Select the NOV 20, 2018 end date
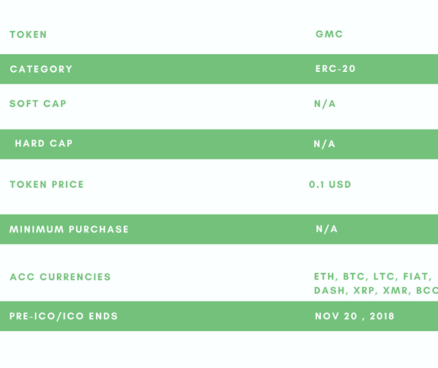This screenshot has width=438, height=368. tap(355, 317)
